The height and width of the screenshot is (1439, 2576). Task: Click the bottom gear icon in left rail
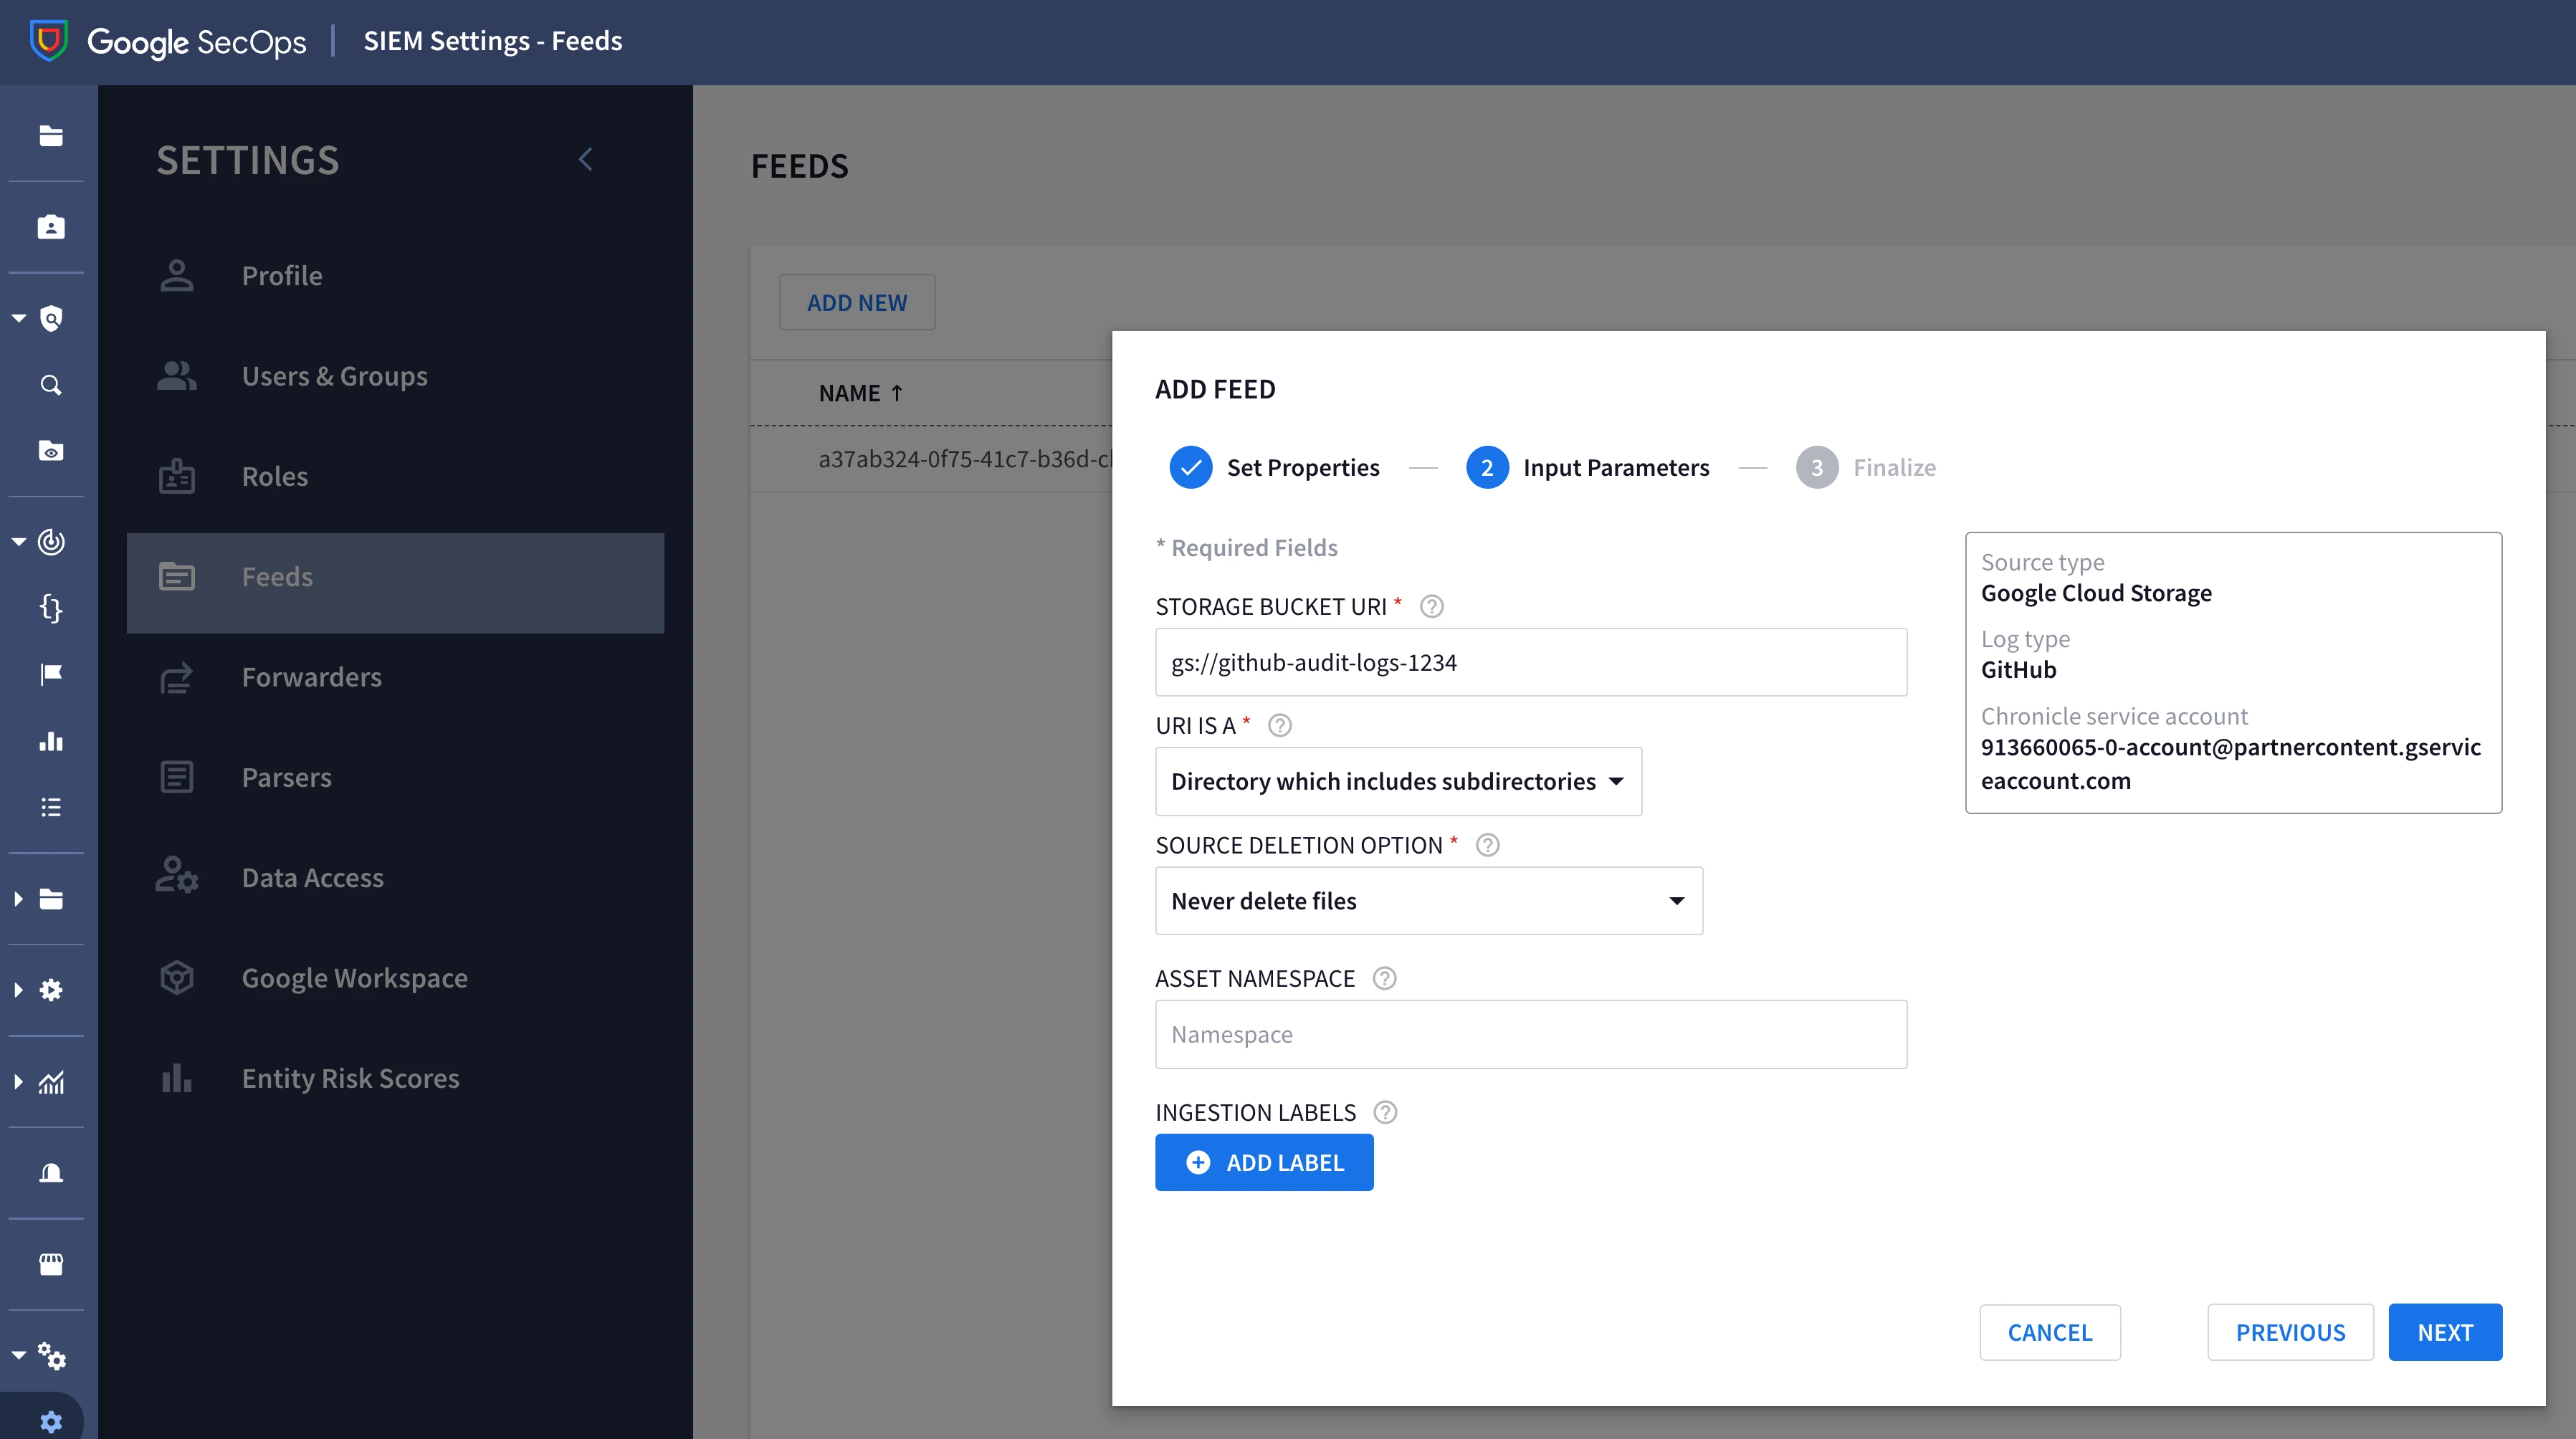point(51,1421)
